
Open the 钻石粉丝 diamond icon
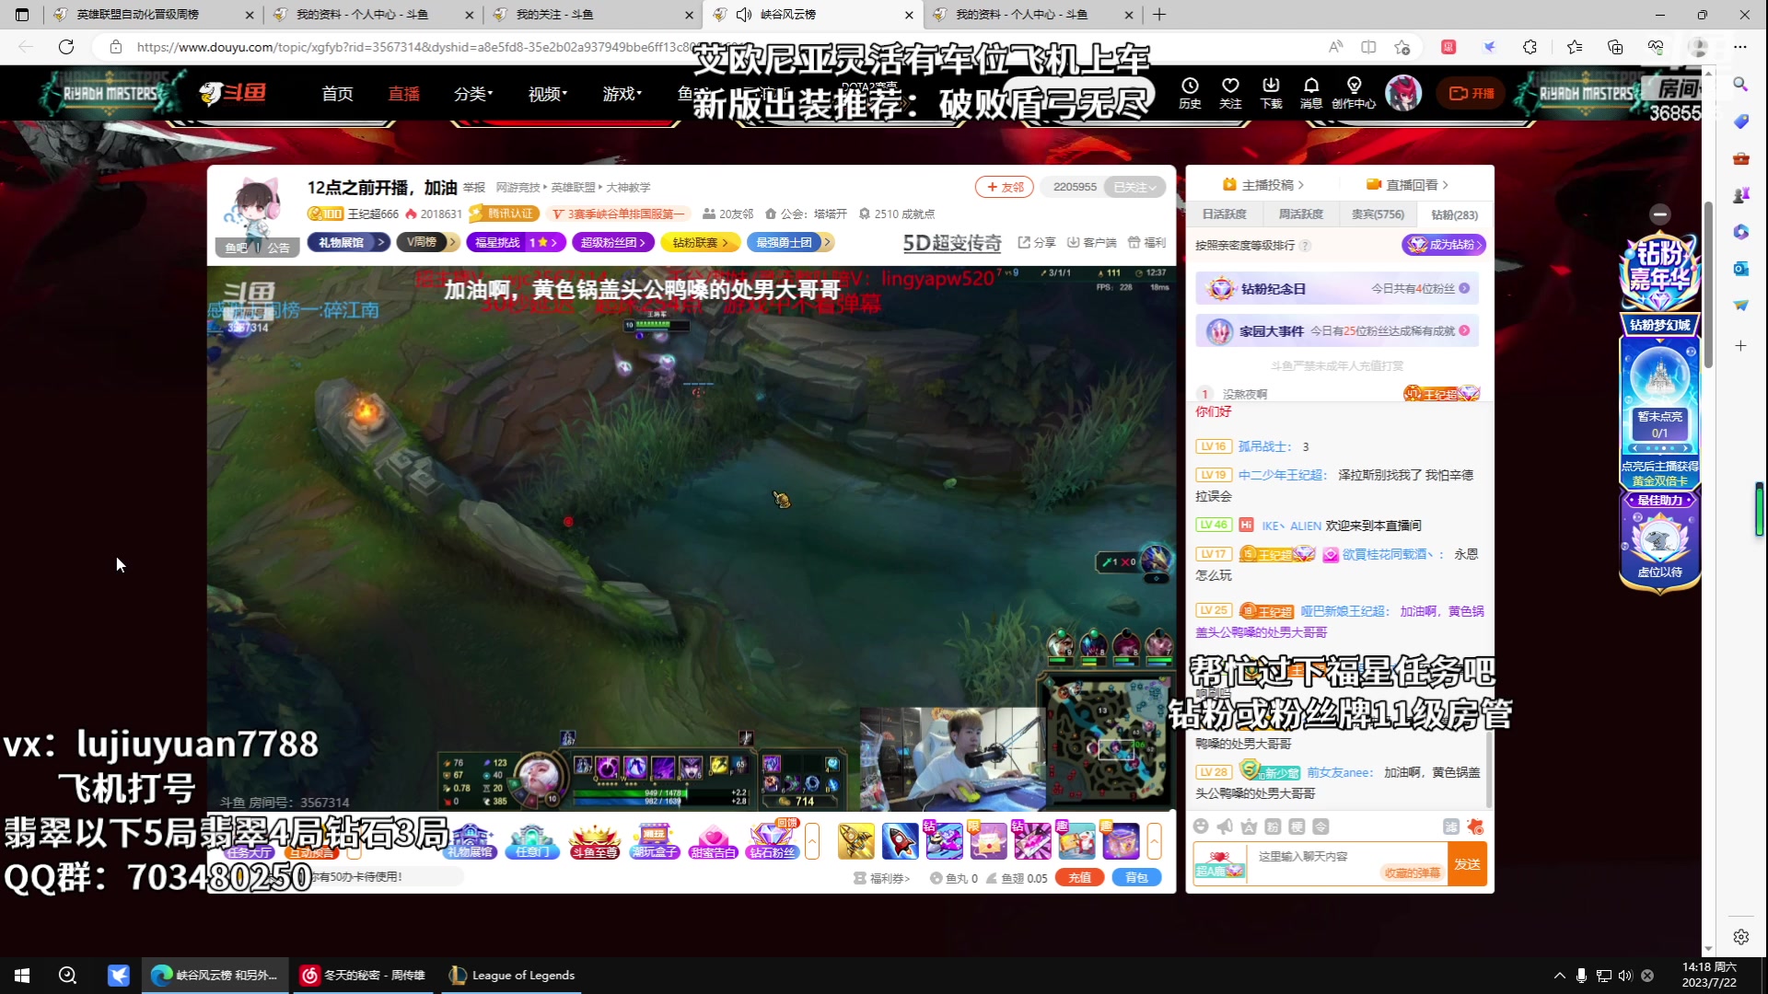click(772, 841)
